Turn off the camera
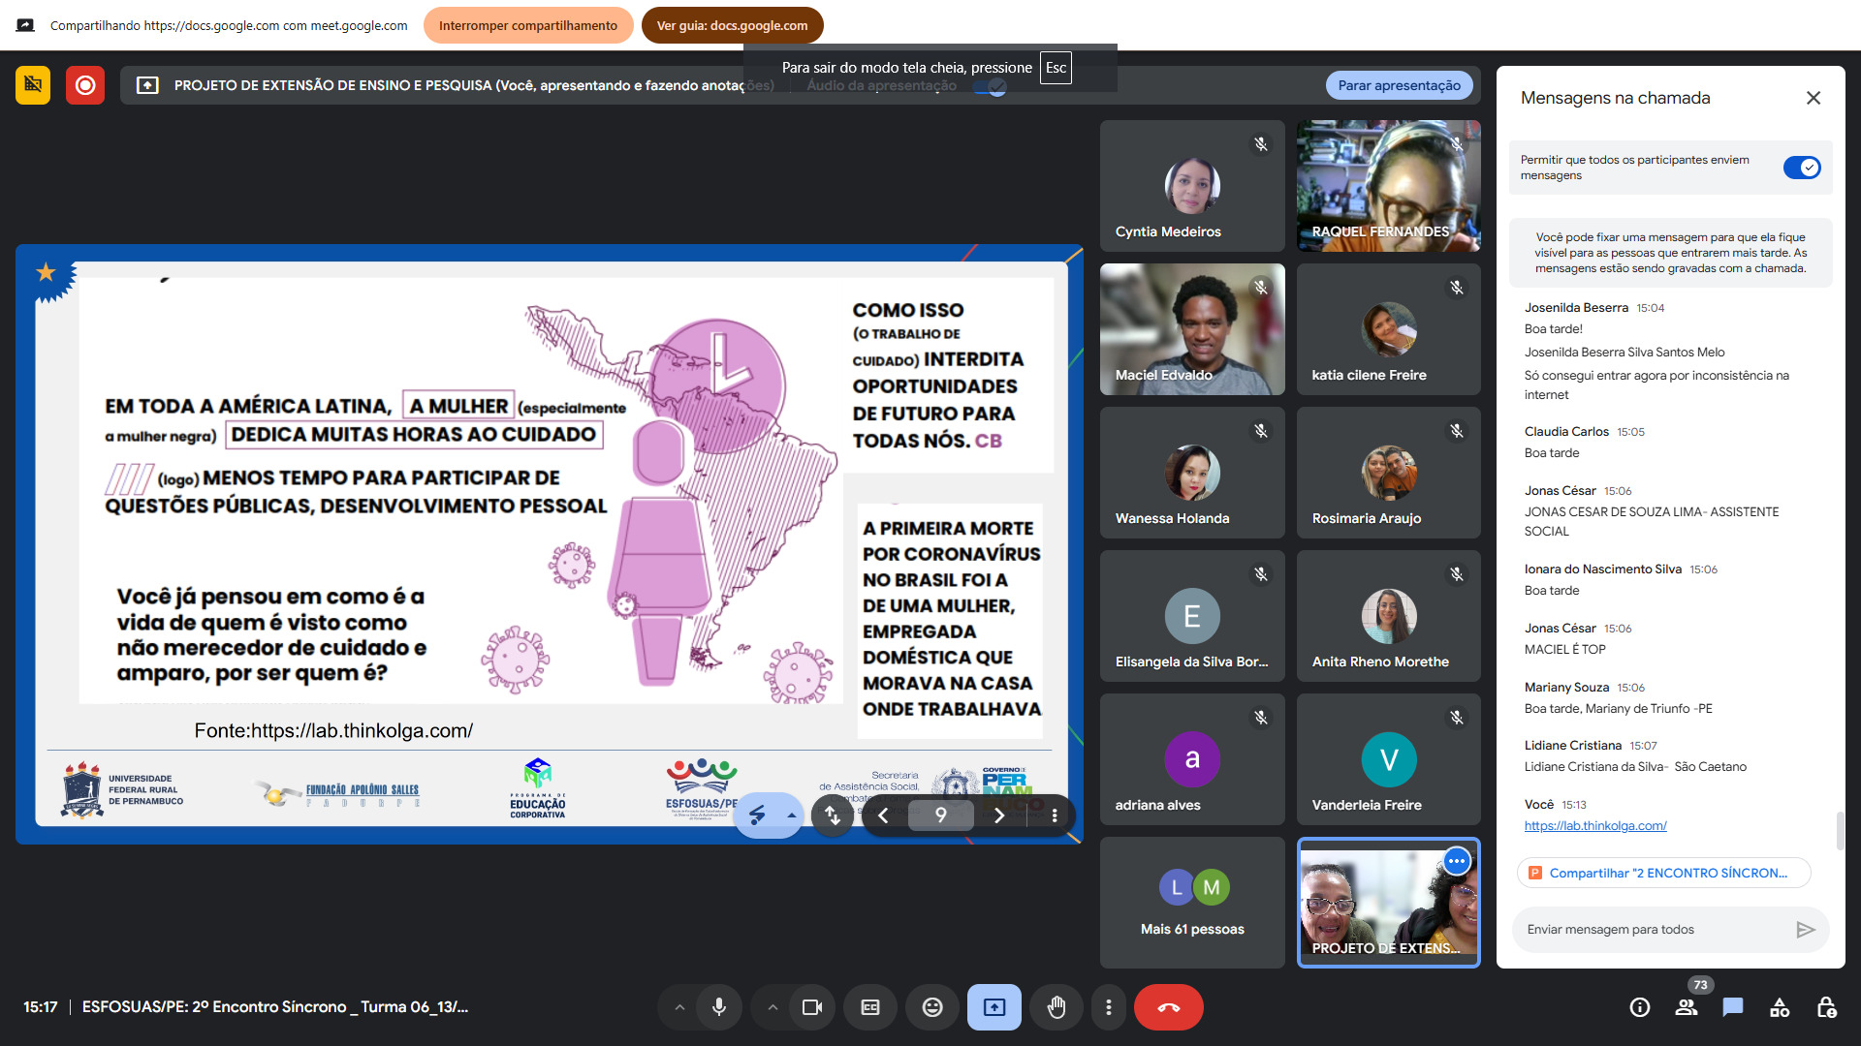Screen dimensions: 1861x1046 pyautogui.click(x=812, y=1007)
